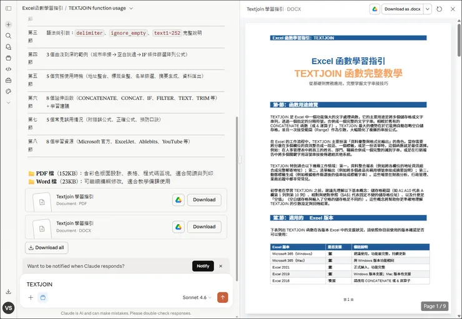
Task: Open the briefcase icon in sidebar
Action: click(x=8, y=80)
